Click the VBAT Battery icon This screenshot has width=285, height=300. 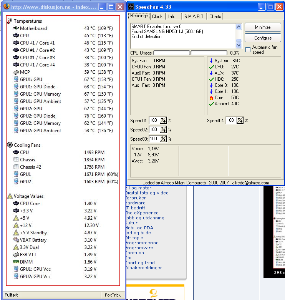(16, 240)
